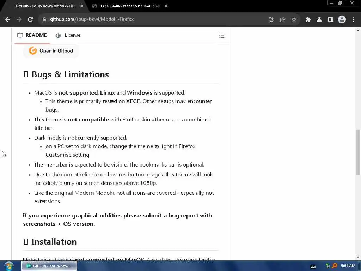Open the Windows Start menu
This screenshot has height=271, width=361.
pos(8,266)
